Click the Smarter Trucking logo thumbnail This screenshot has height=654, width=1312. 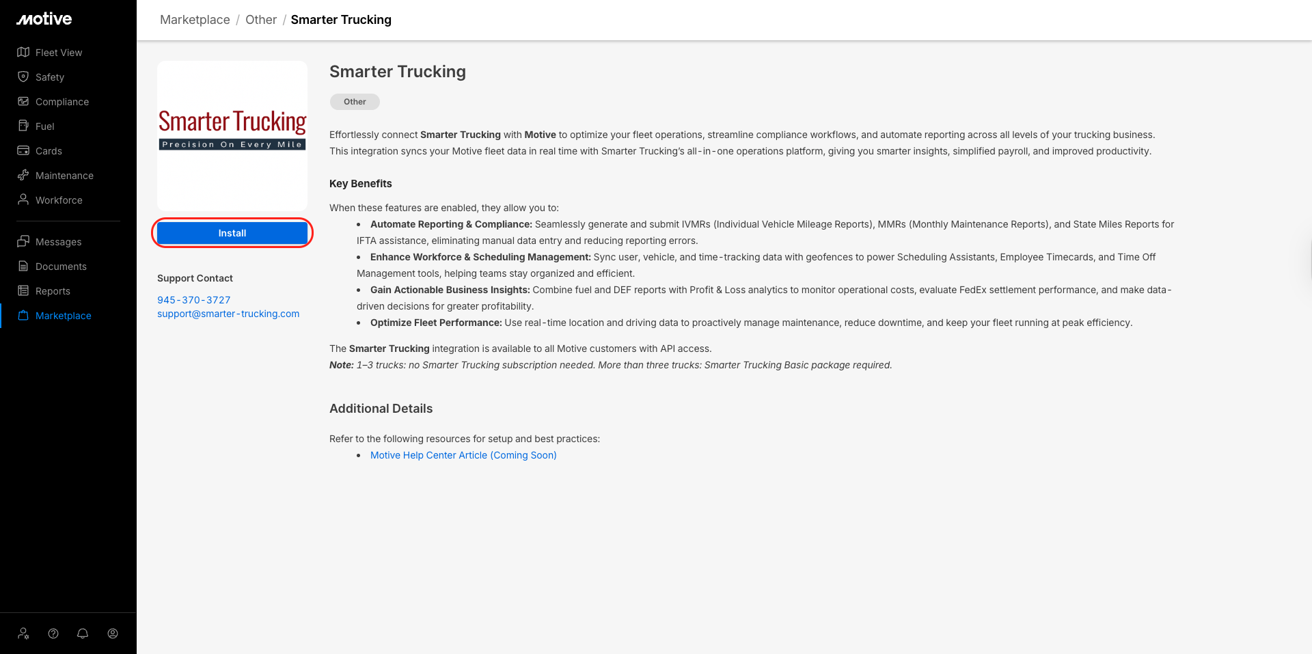point(232,135)
